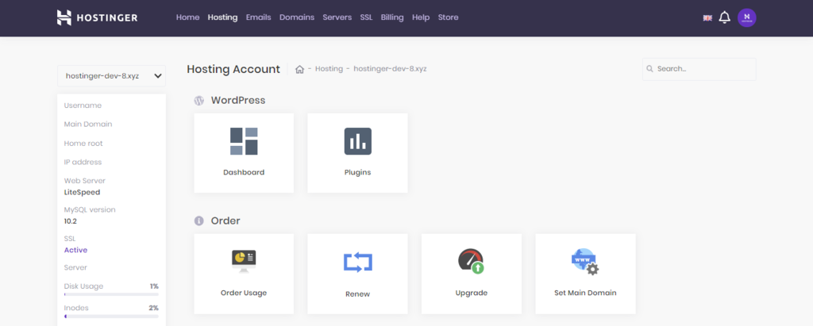
Task: Open Emails in the top menu
Action: tap(258, 17)
